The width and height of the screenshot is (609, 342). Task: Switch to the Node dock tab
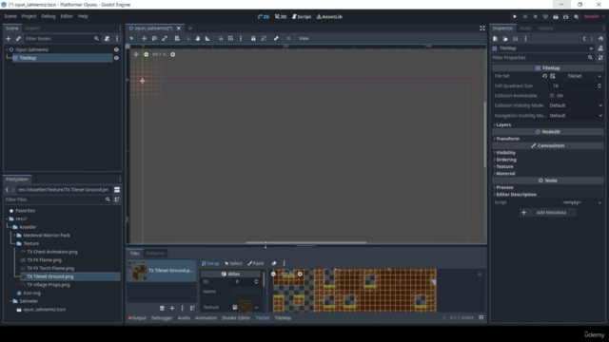pyautogui.click(x=525, y=28)
